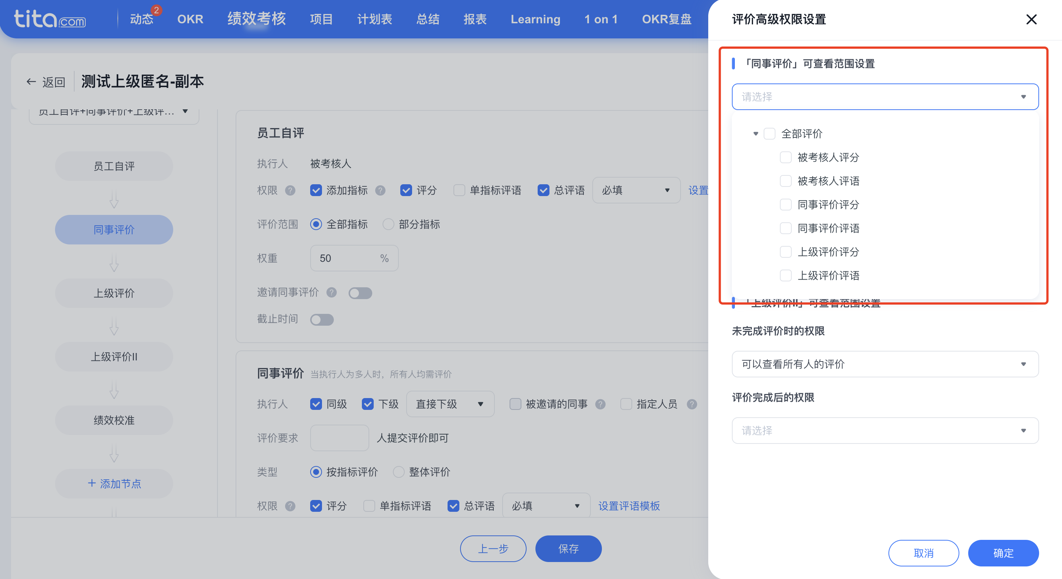Open the 总结 nav item
The image size is (1062, 579).
(x=428, y=19)
